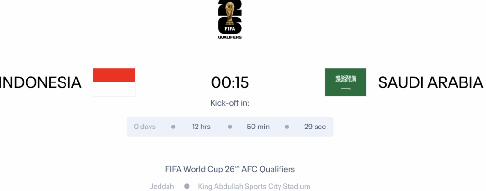Click the "50 min" countdown value
Image resolution: width=486 pixels, height=191 pixels.
point(258,127)
